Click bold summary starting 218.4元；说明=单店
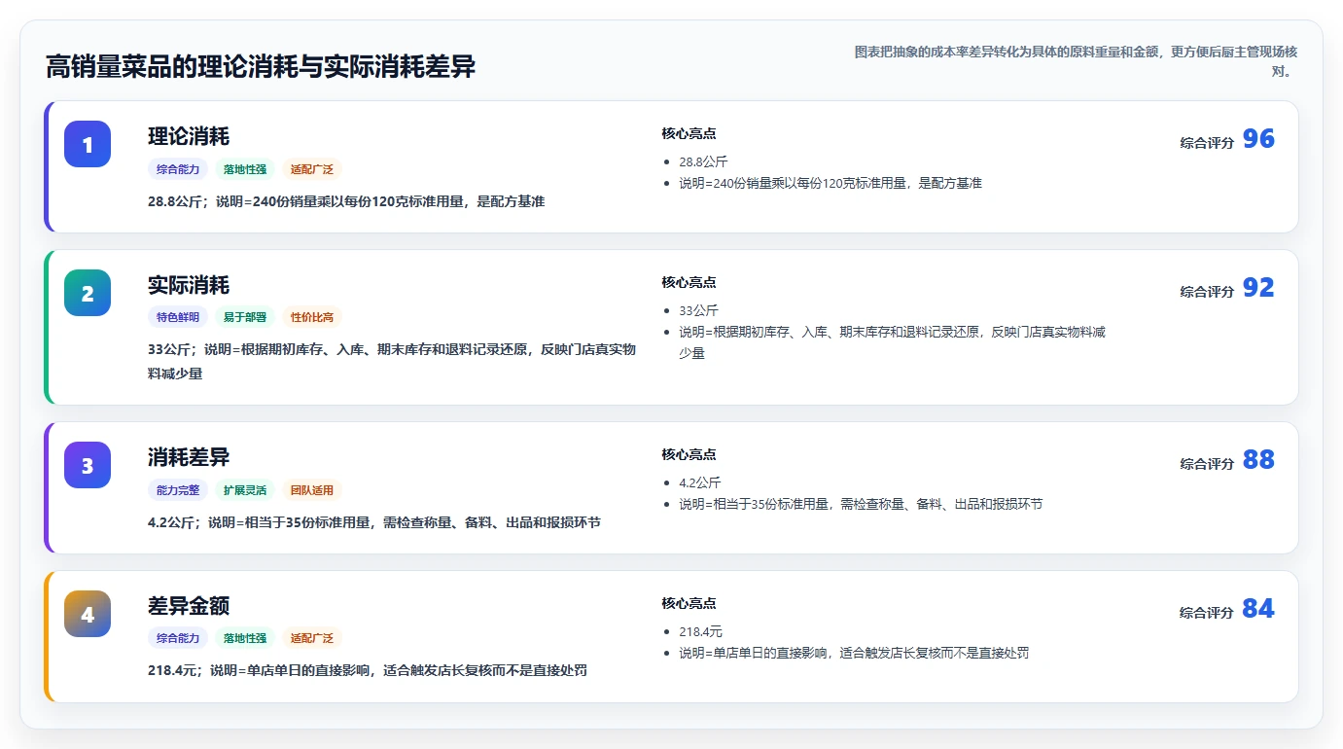The image size is (1343, 749). [x=368, y=672]
